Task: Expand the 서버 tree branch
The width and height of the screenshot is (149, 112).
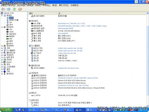Action: (2, 48)
